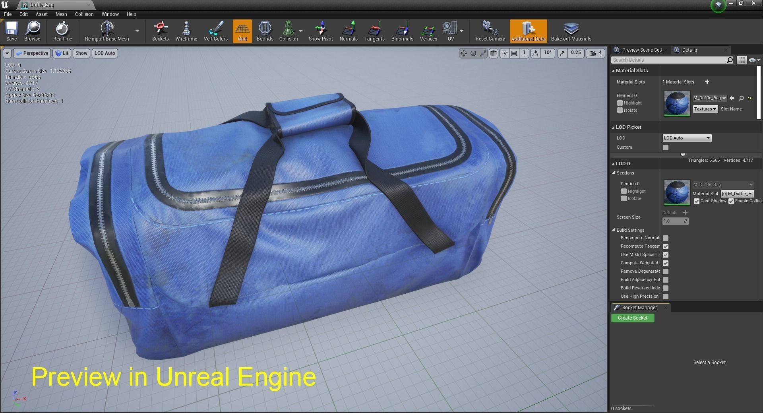Reimport the base mesh
Viewport: 763px width, 413px height.
coord(107,31)
